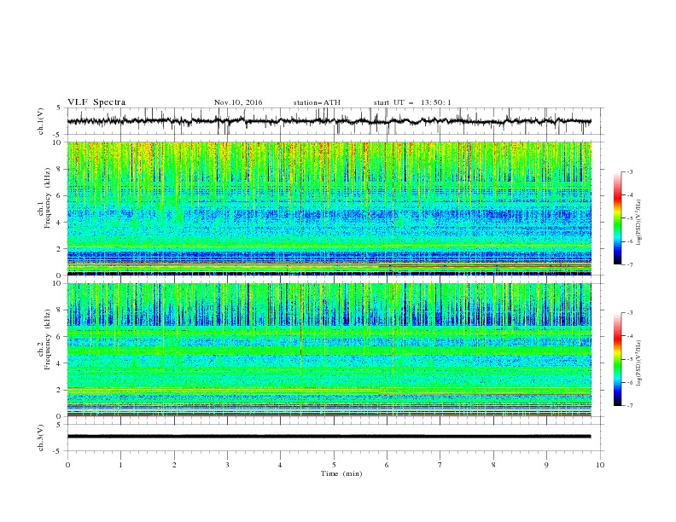
Task: Click the ch.1 colorbar 'log(PSD)(V²/Hz)' label
Action: (638, 223)
